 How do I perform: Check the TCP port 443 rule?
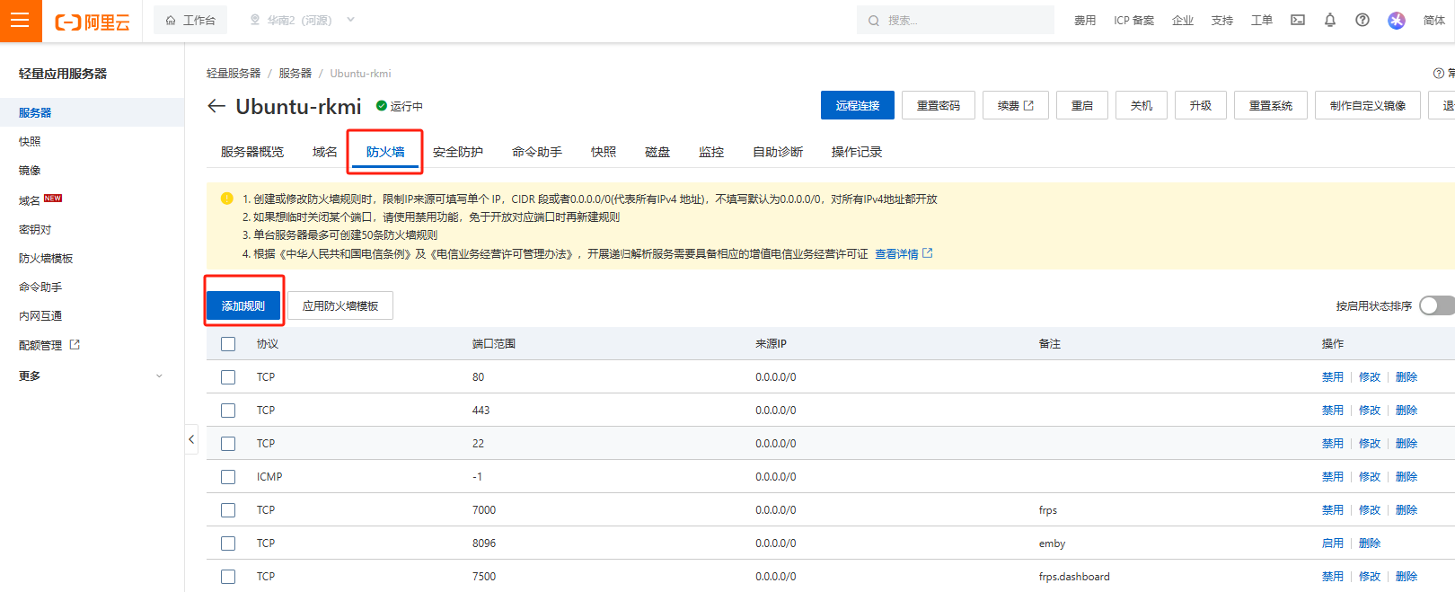tap(228, 411)
